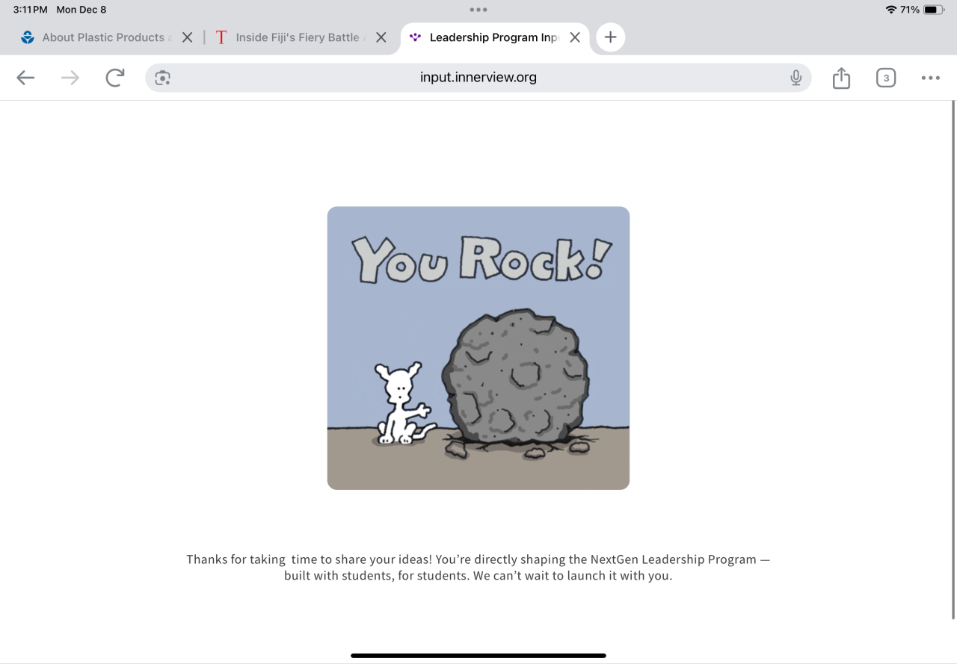This screenshot has height=664, width=957.
Task: Open the browser more options menu
Action: pos(931,78)
